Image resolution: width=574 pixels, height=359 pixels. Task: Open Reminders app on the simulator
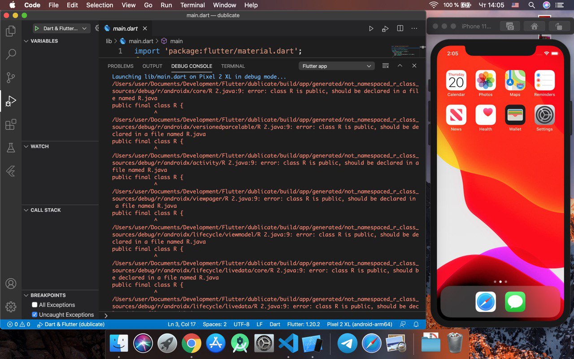pyautogui.click(x=544, y=80)
